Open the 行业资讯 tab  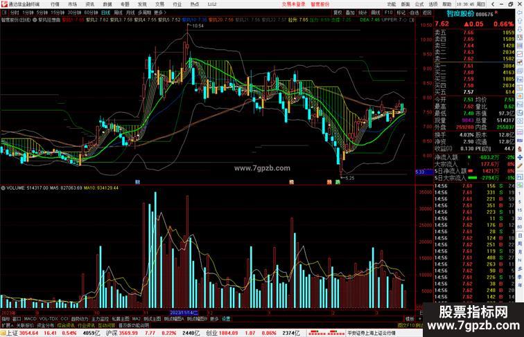(x=86, y=325)
